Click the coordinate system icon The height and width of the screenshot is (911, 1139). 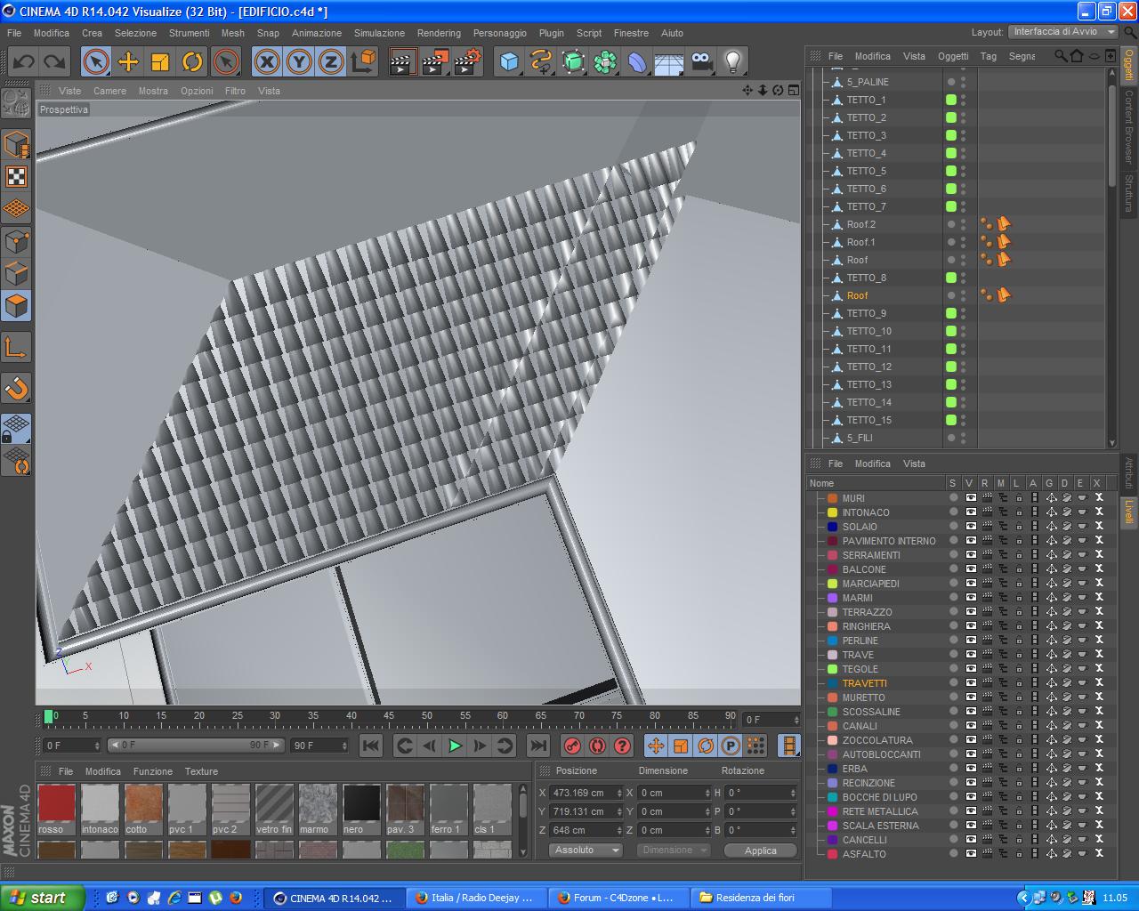(x=363, y=62)
